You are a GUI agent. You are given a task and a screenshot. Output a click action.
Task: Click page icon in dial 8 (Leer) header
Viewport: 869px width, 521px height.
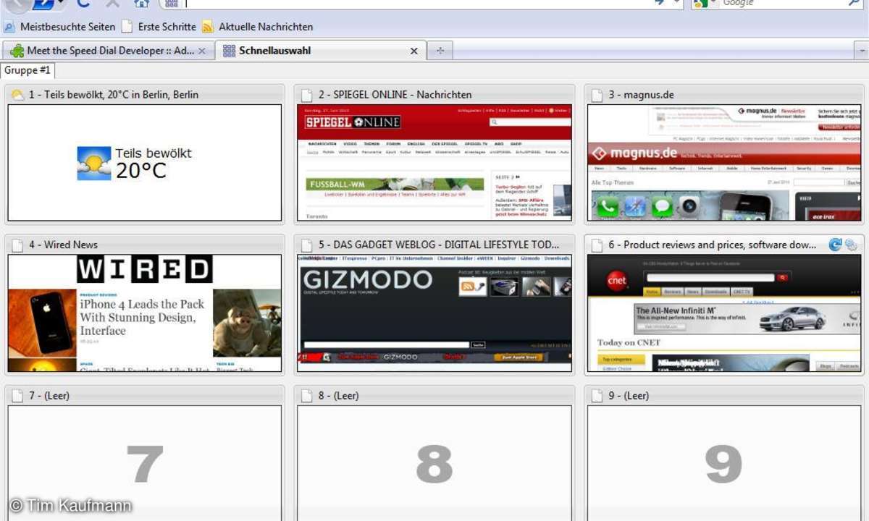tap(307, 396)
